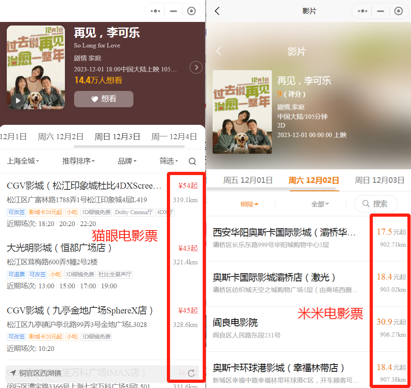Click the back chevron beside inner 影片 title
This screenshot has width=411, height=388.
218,51
